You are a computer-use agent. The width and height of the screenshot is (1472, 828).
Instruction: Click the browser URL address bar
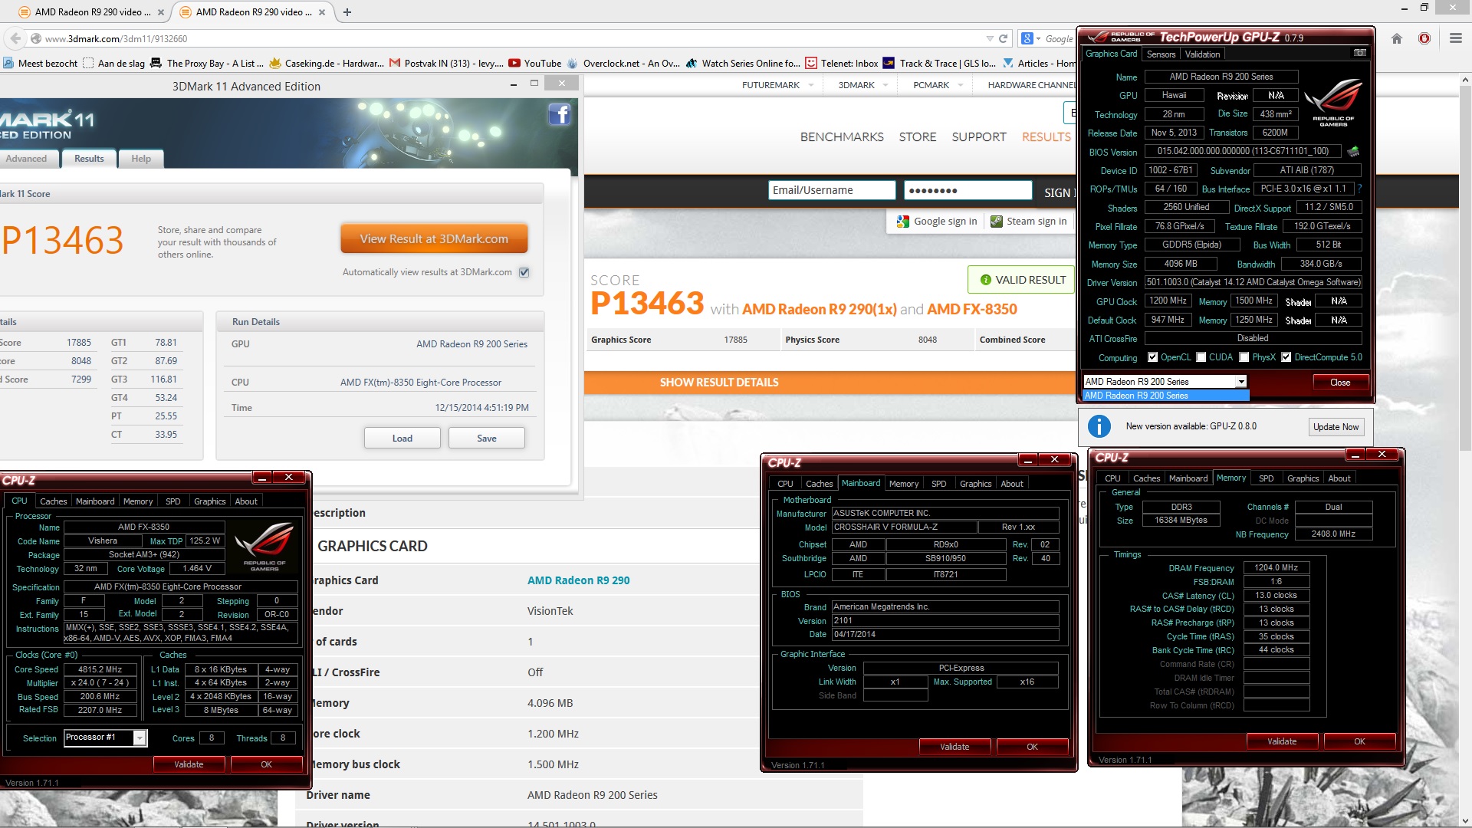click(x=506, y=38)
